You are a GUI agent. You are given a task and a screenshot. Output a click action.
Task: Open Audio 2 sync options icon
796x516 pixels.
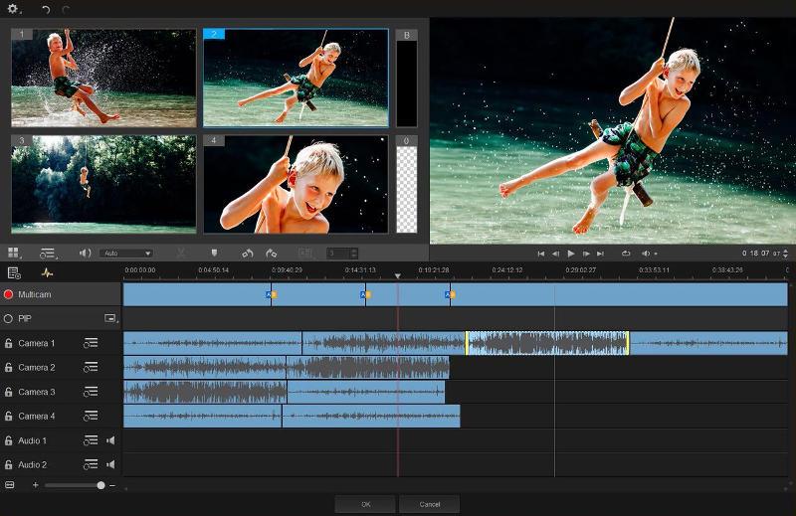[91, 464]
